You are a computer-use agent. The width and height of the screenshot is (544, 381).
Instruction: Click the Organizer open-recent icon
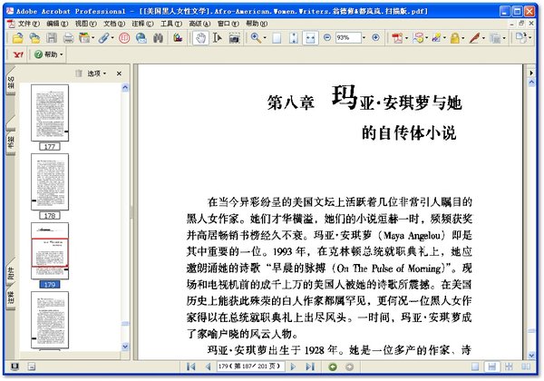point(34,37)
